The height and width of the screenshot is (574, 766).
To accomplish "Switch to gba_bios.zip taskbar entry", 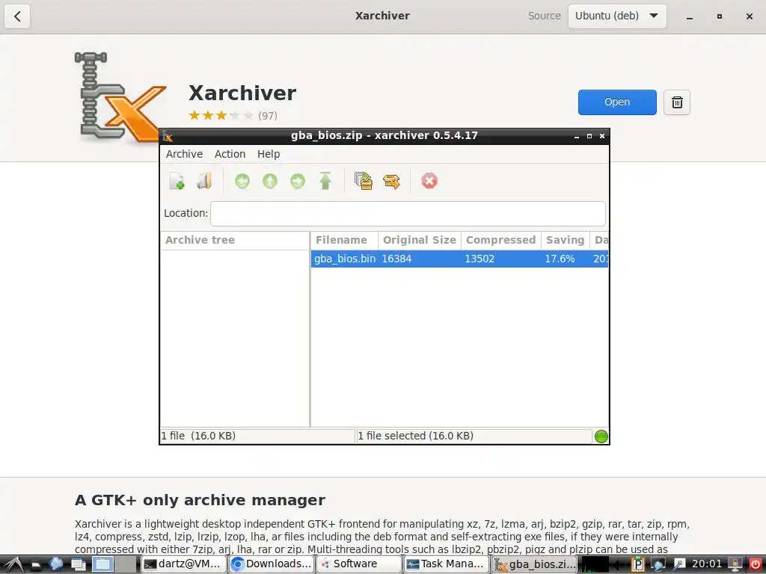I will click(534, 564).
